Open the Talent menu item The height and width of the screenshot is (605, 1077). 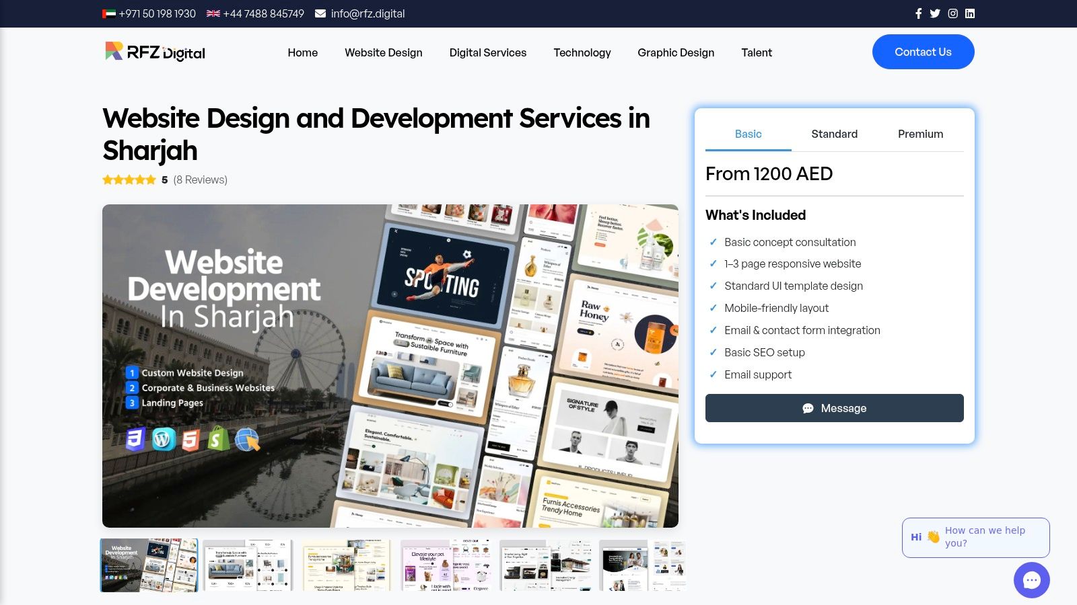click(757, 52)
